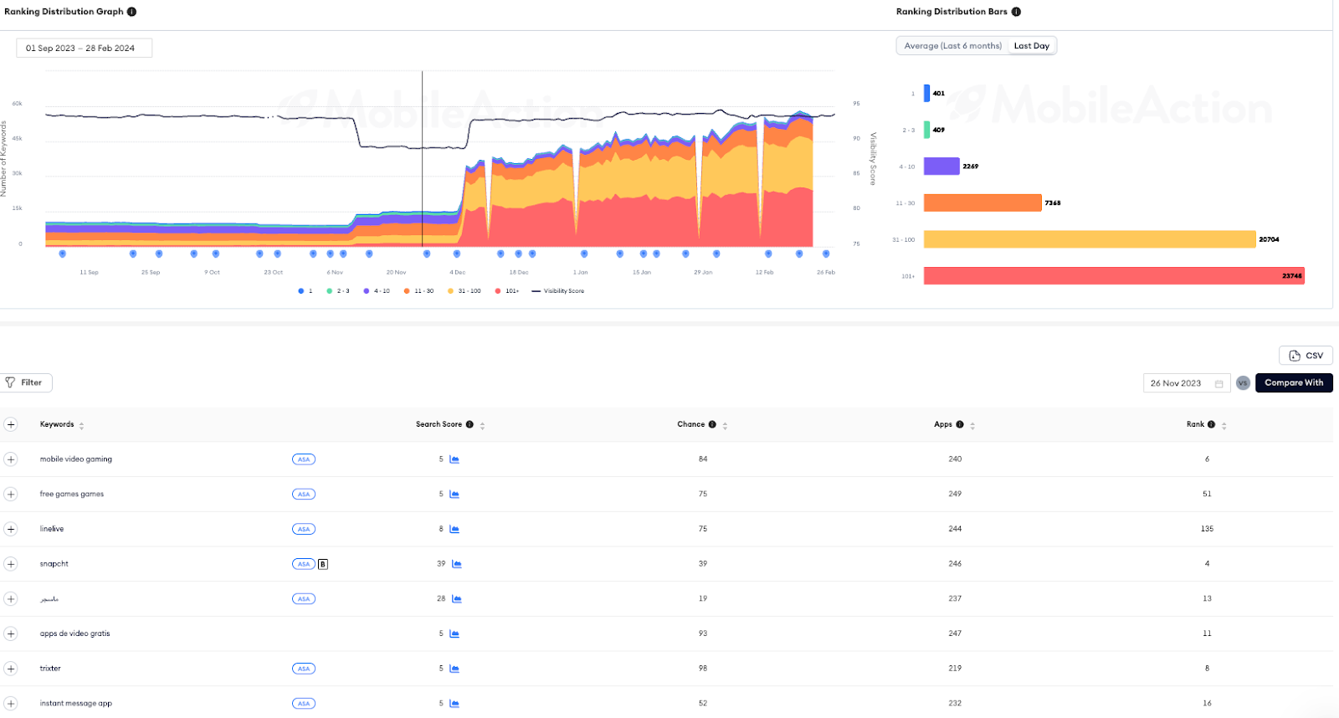Open the 26 Nov 2023 date picker
Image resolution: width=1339 pixels, height=718 pixels.
(1187, 383)
